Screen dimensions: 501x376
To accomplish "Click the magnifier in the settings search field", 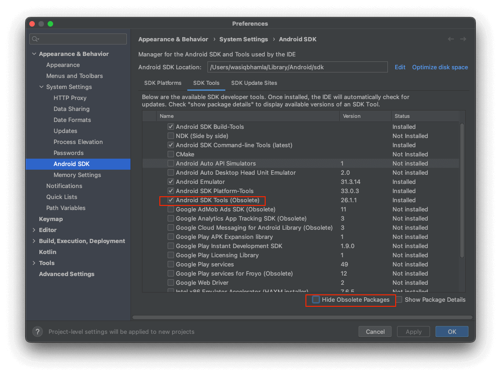I will tap(35, 39).
